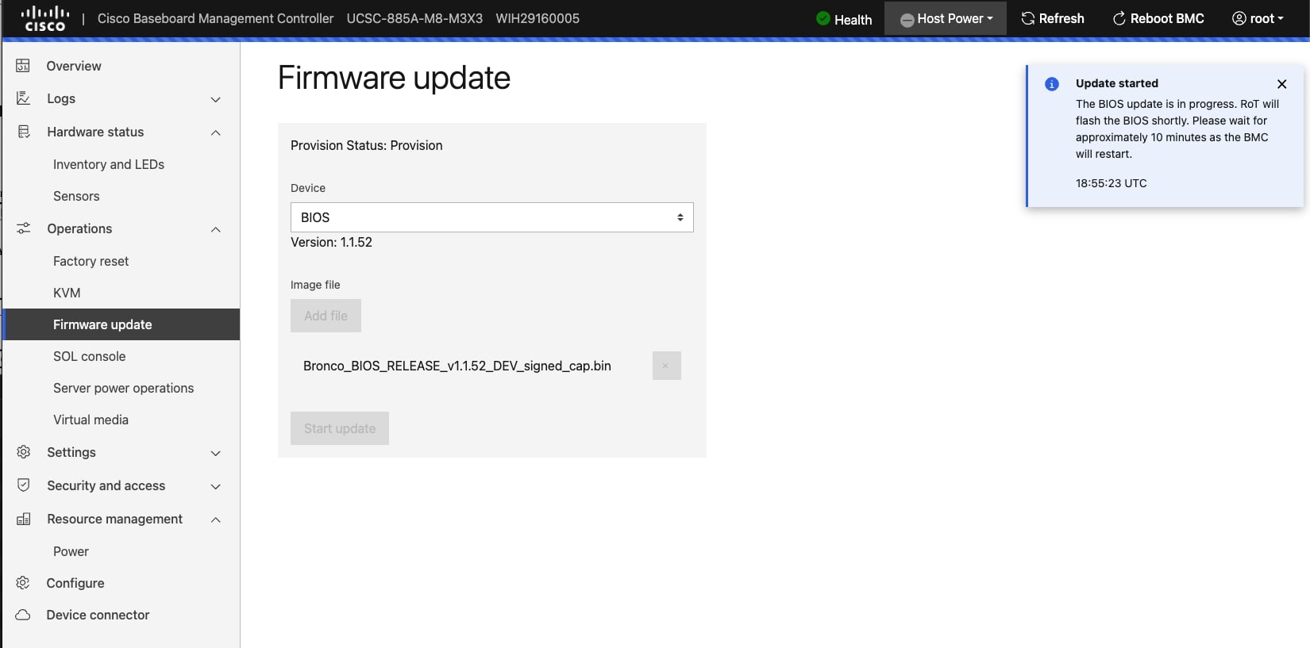Viewport: 1310px width, 648px height.
Task: Click the Logs label in sidebar
Action: tap(61, 98)
